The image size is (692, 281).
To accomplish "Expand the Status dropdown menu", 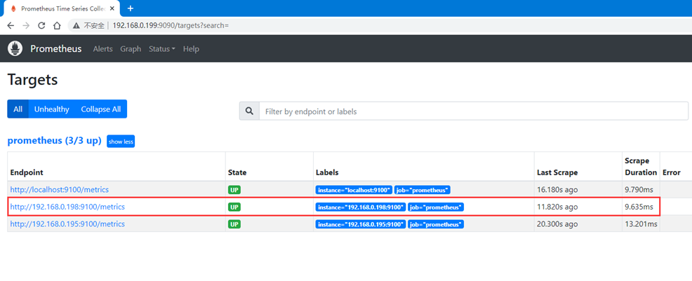I will 162,49.
